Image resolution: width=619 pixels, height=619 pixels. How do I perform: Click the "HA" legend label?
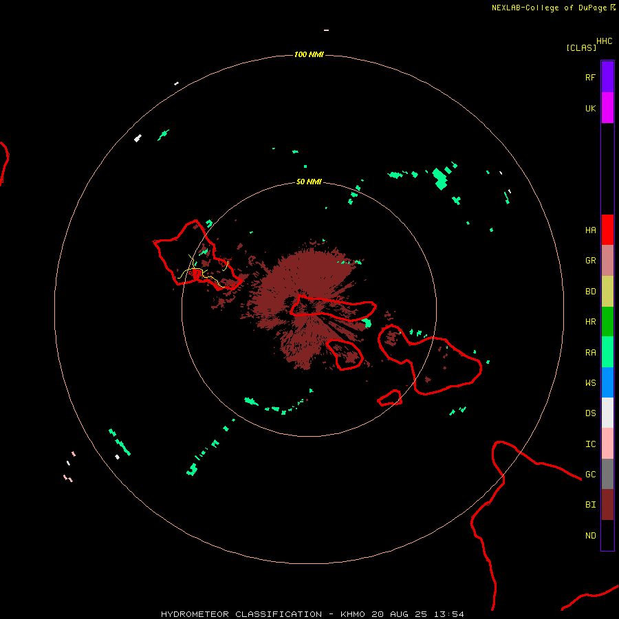click(590, 230)
